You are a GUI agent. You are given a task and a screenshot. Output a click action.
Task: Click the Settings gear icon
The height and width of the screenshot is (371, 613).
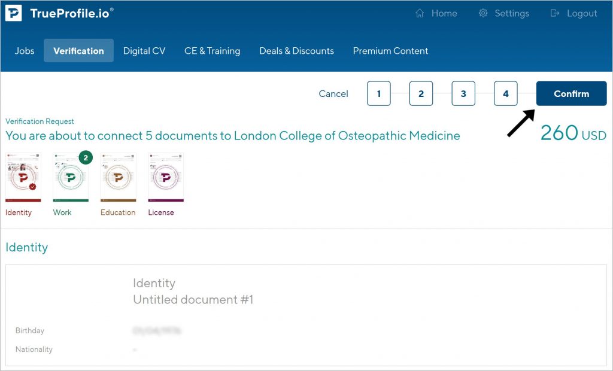tap(483, 13)
